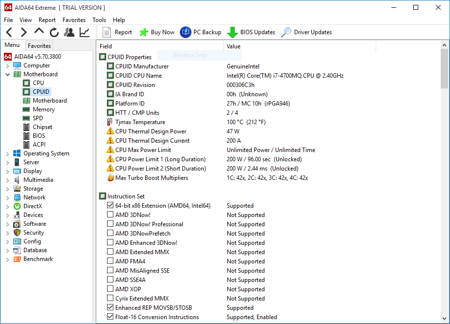Toggle Float-16 Conversion Instructions checkbox
Screen dimensions: 450x324
click(110, 317)
